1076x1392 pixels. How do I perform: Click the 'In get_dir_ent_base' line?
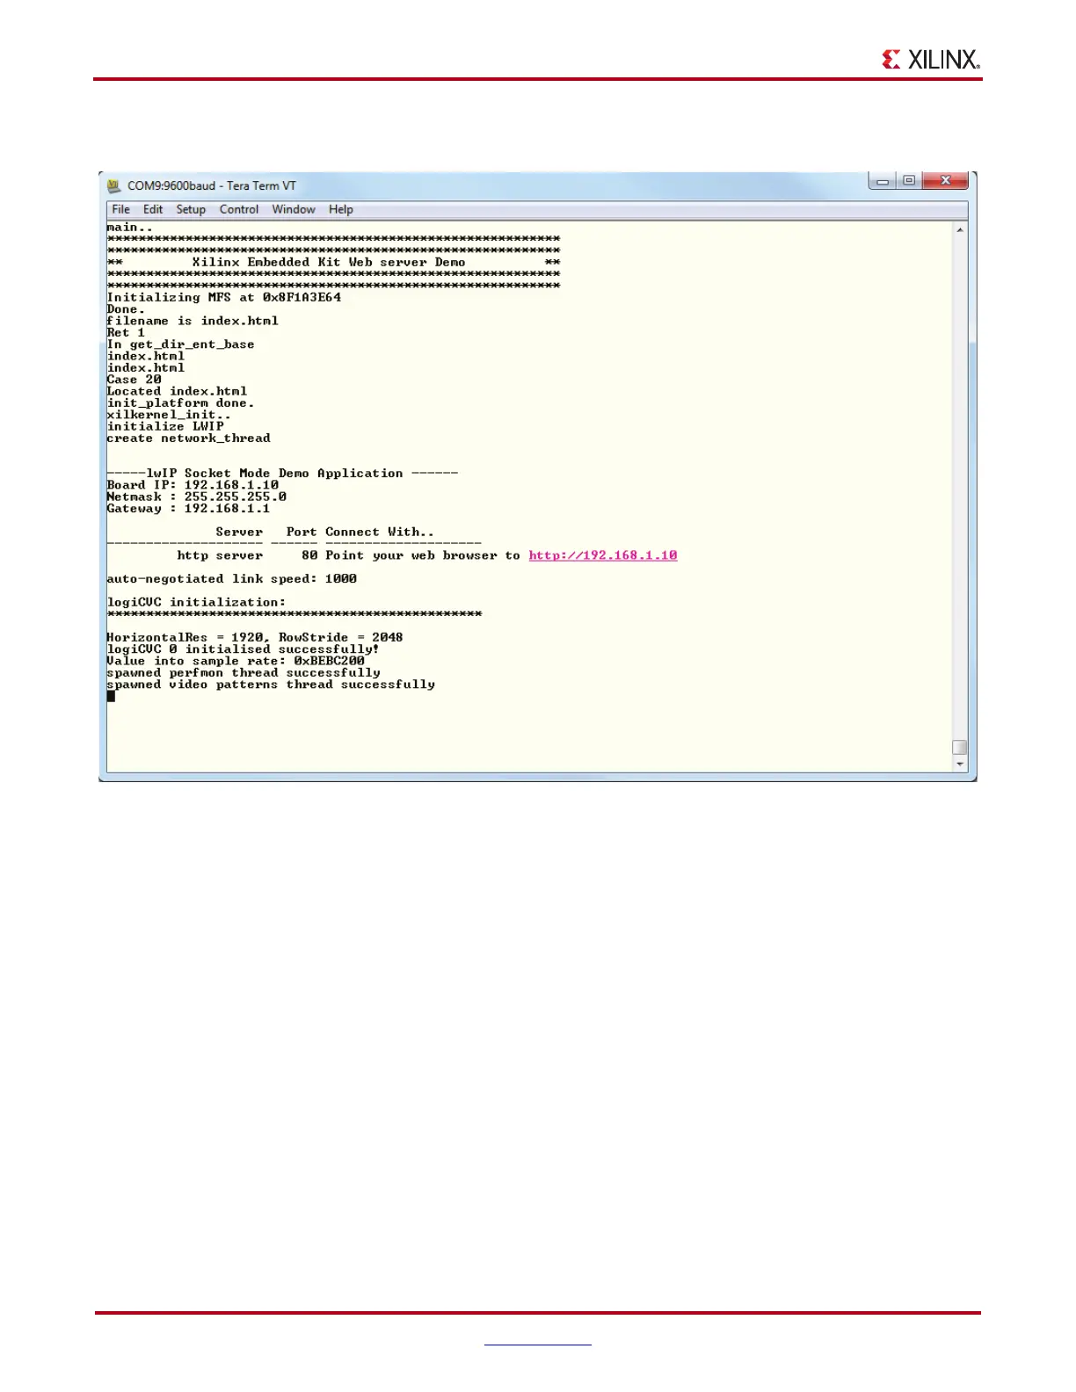[x=180, y=344]
